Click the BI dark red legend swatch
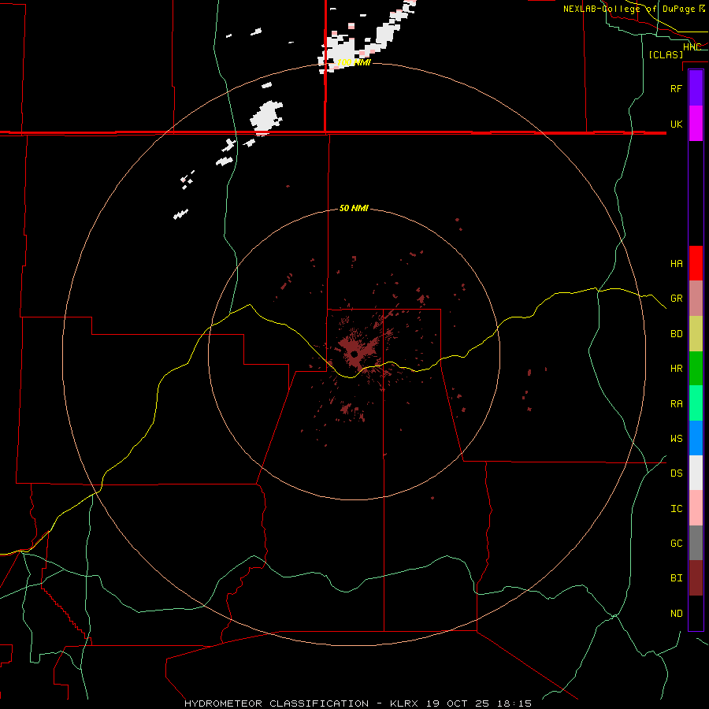The image size is (709, 709). pyautogui.click(x=696, y=578)
